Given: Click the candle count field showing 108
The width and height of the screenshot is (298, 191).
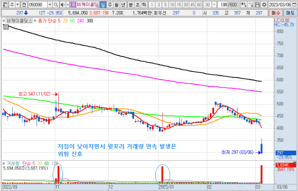Looking at the screenshot, I should coord(223,5).
